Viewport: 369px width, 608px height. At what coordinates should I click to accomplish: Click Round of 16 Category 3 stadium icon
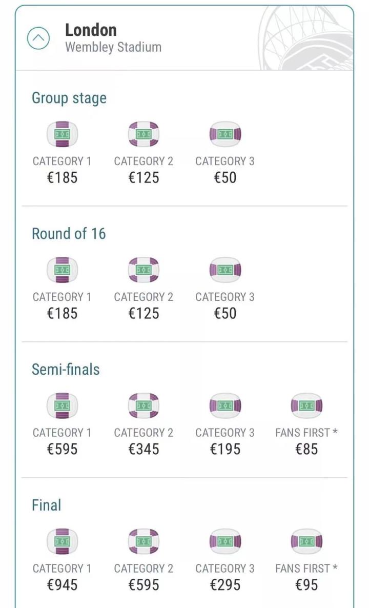click(225, 270)
